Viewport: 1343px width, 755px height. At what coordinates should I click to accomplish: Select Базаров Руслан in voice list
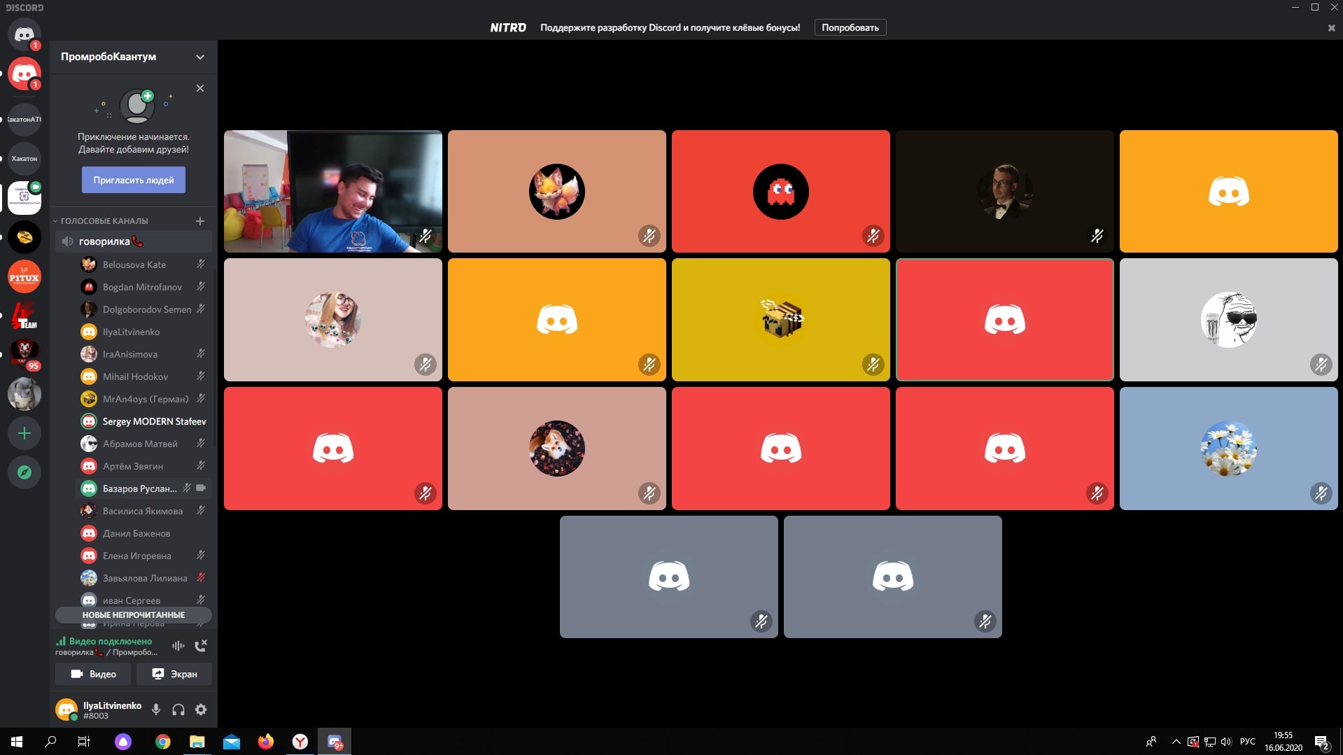point(143,488)
